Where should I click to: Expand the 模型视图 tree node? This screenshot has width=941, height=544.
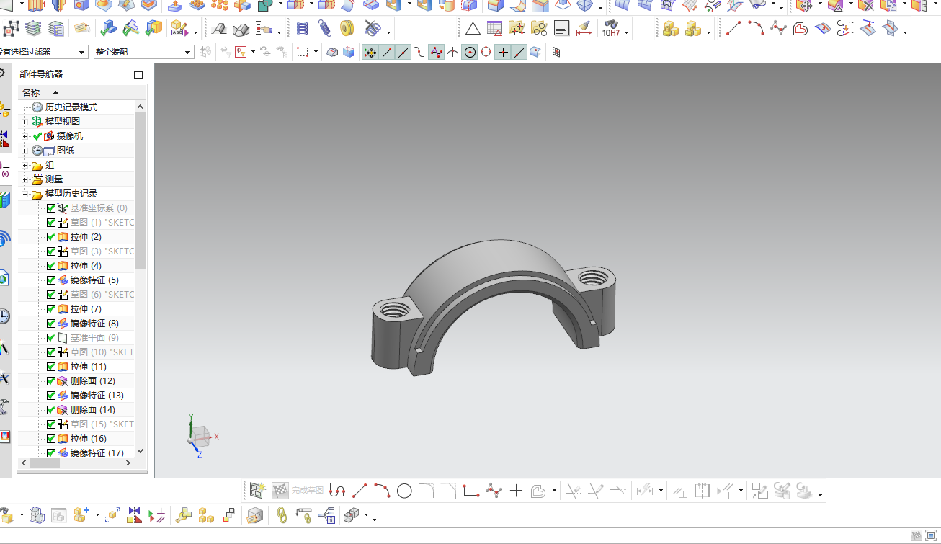tap(24, 122)
